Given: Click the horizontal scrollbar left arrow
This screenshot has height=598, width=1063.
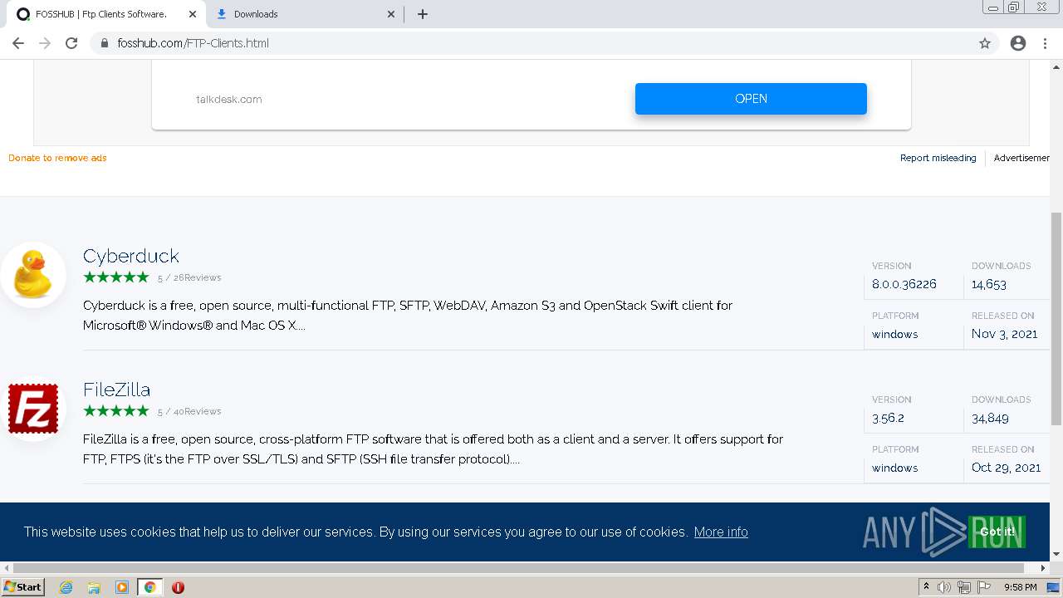Looking at the screenshot, I should pyautogui.click(x=6, y=568).
